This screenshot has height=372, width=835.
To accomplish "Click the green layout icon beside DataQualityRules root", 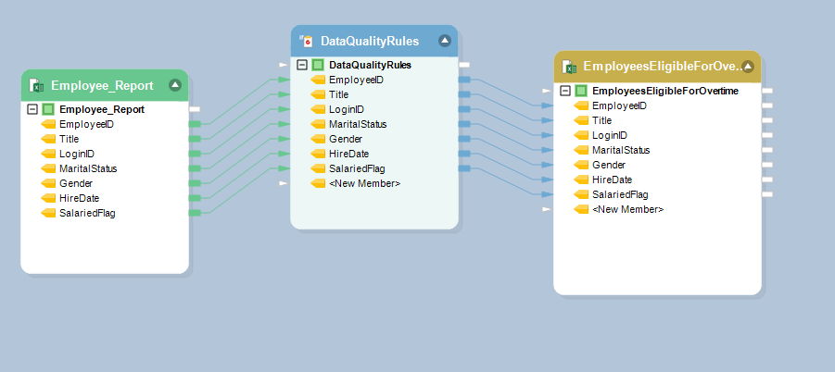I will (318, 65).
